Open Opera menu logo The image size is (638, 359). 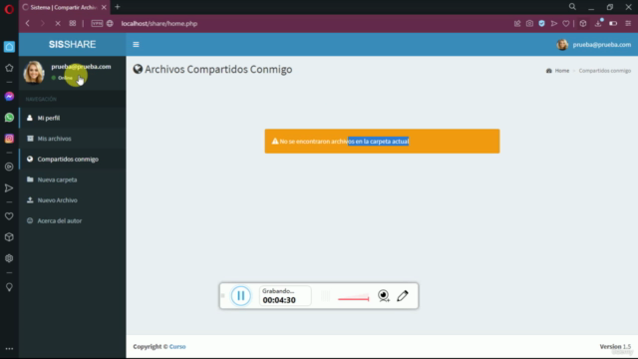(9, 8)
